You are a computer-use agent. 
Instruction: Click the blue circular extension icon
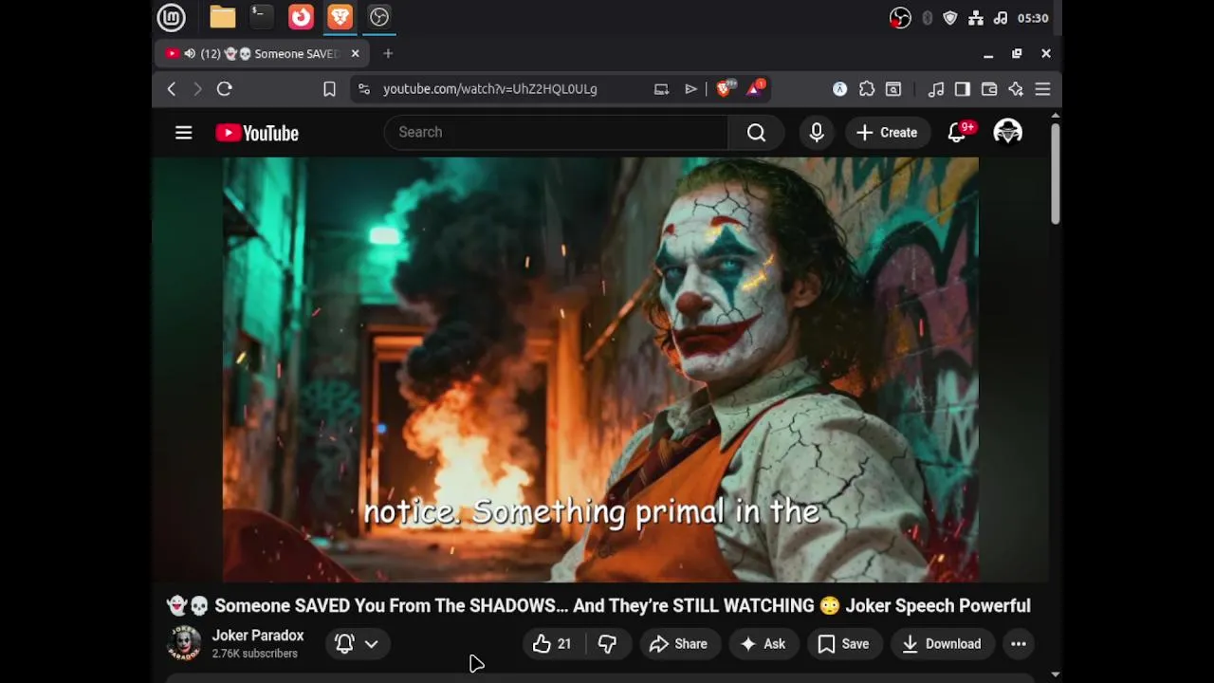(839, 89)
